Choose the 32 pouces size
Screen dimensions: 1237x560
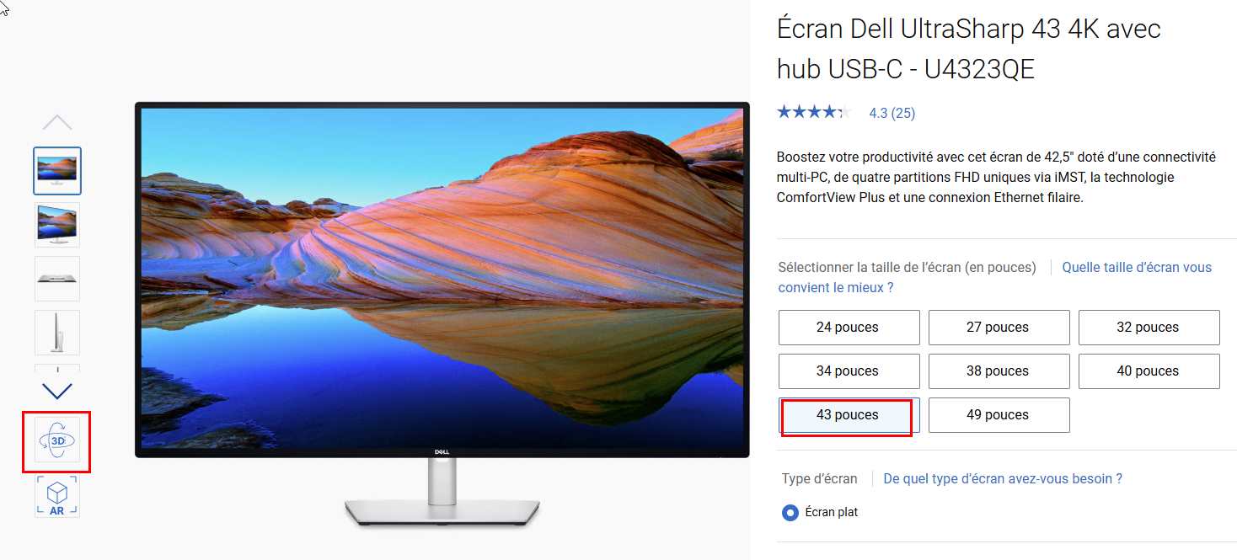coord(1149,328)
